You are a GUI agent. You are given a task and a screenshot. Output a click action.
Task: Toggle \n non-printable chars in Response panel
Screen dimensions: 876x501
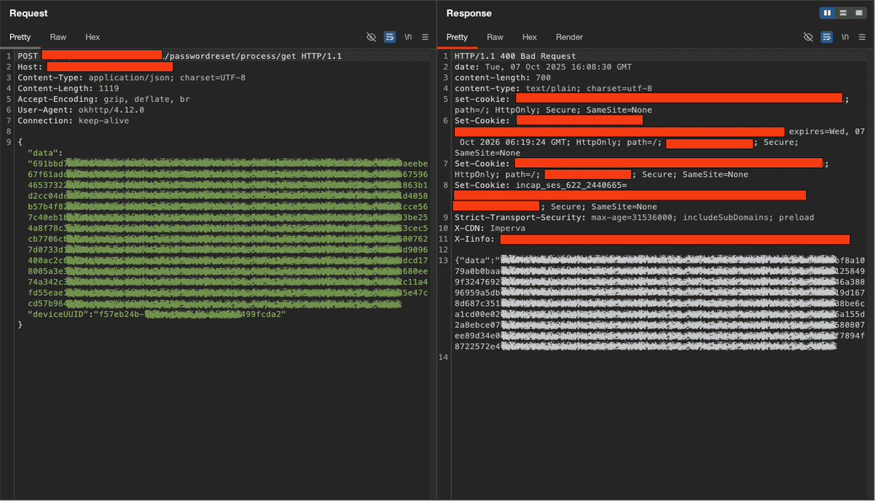pyautogui.click(x=845, y=37)
